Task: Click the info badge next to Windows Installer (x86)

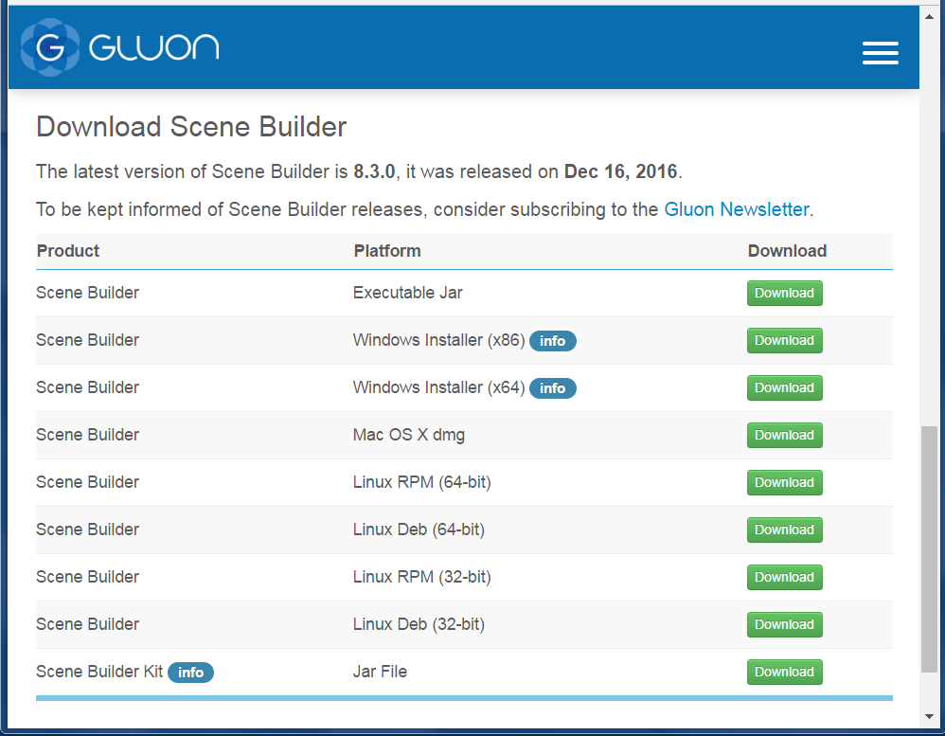Action: pyautogui.click(x=553, y=340)
